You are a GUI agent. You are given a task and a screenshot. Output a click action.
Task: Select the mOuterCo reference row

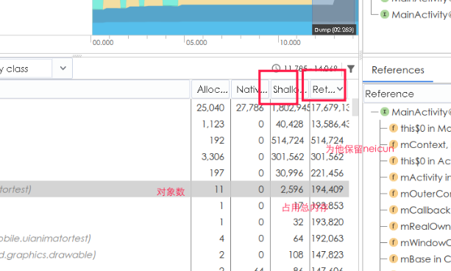point(419,194)
